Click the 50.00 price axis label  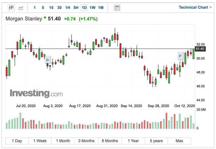[201, 58]
